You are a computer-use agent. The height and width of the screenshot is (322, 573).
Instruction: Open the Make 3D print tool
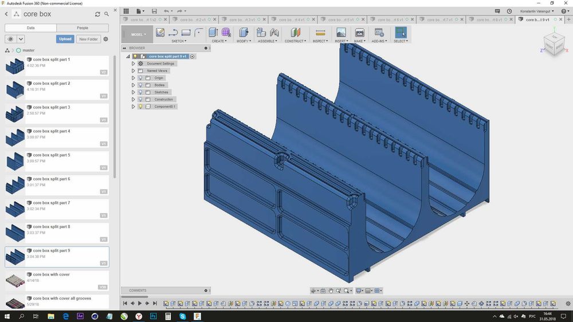[360, 33]
